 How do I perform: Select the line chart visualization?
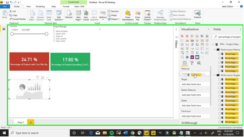coord(182,40)
